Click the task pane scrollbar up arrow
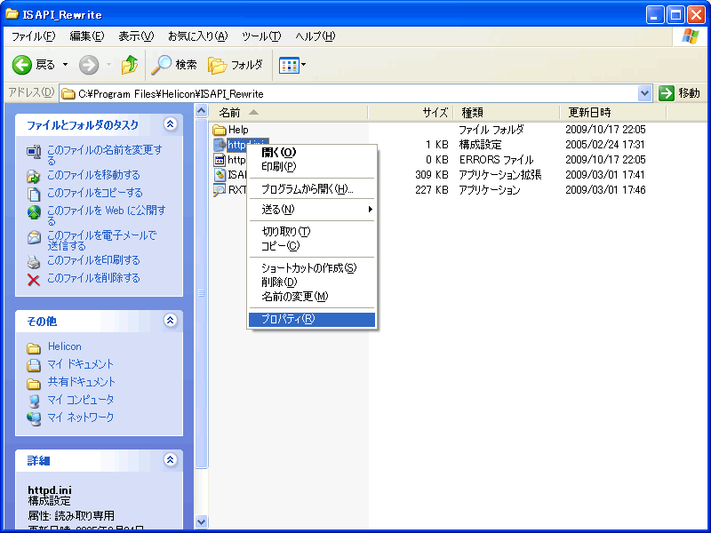 click(x=201, y=110)
